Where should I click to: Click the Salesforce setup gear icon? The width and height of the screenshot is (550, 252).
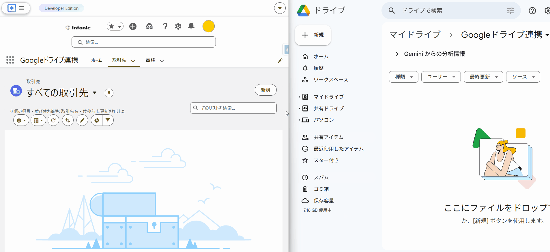pos(178,26)
